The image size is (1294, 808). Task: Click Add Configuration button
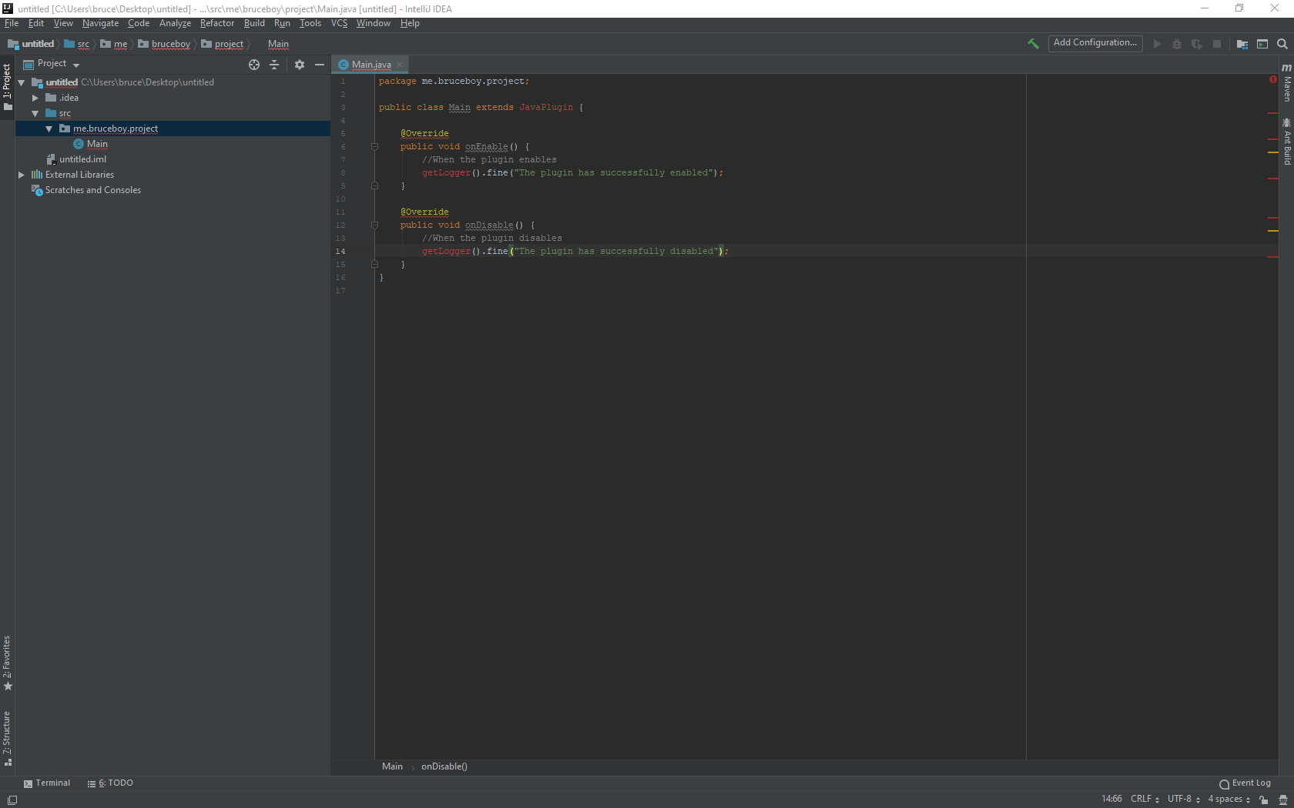[x=1095, y=43]
